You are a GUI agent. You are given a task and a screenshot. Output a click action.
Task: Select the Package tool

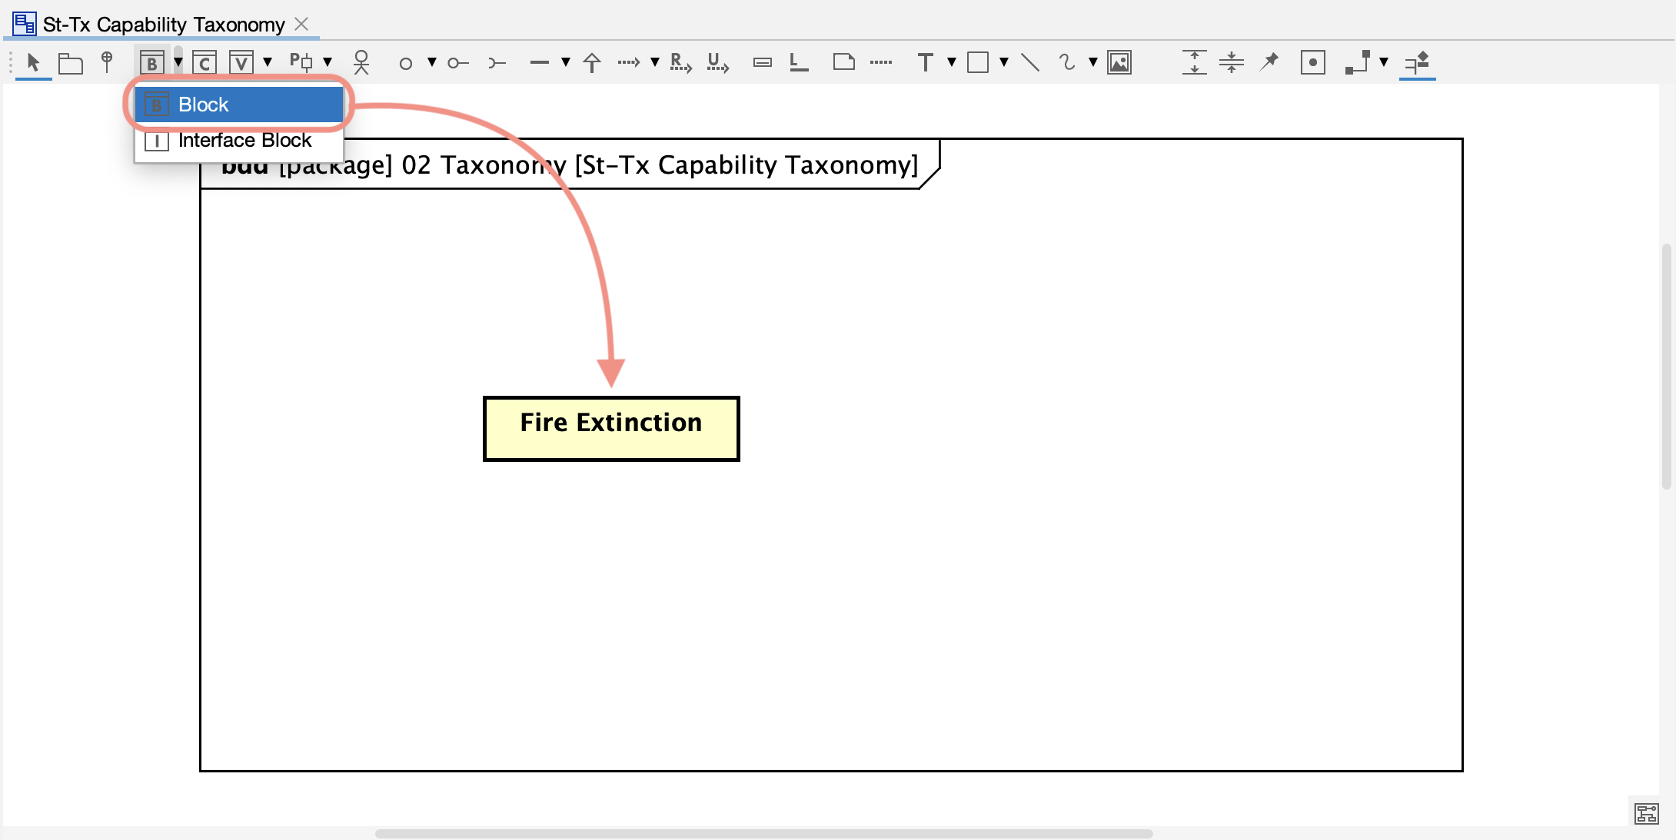[70, 62]
